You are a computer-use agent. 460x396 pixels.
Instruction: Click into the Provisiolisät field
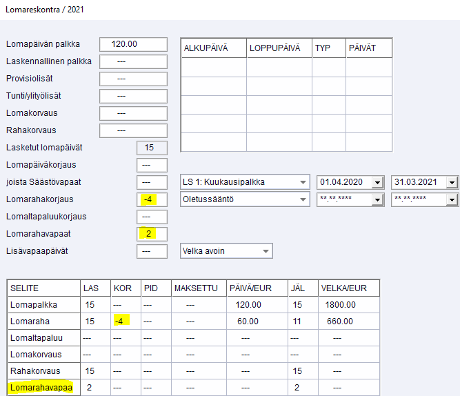133,79
